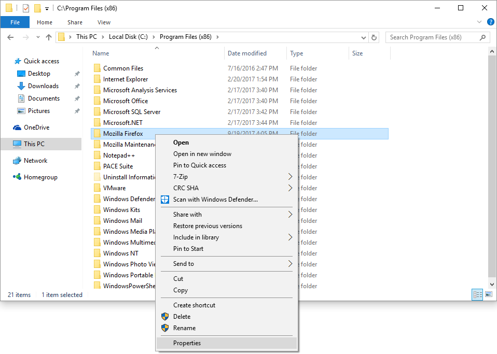The height and width of the screenshot is (354, 497).
Task: Open the Share ribbon tab
Action: (75, 22)
